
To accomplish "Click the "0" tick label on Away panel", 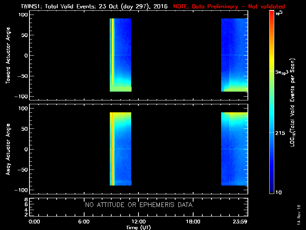I will (26, 149).
